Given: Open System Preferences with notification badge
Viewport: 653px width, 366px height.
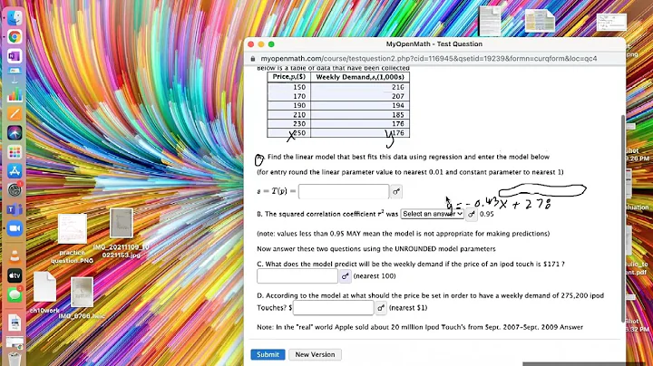Looking at the screenshot, I should pos(15,190).
